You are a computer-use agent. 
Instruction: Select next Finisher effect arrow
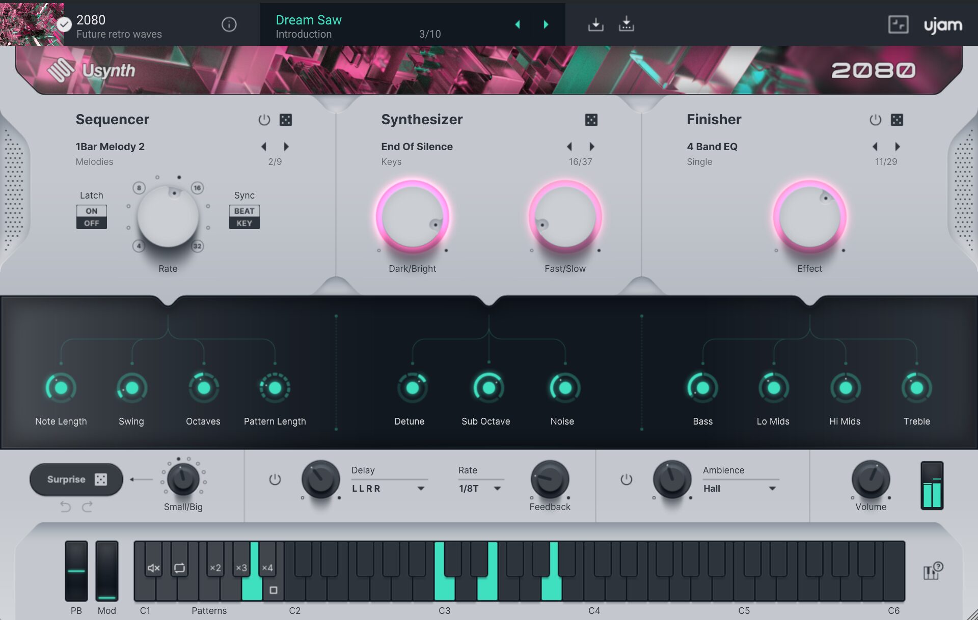pyautogui.click(x=898, y=147)
